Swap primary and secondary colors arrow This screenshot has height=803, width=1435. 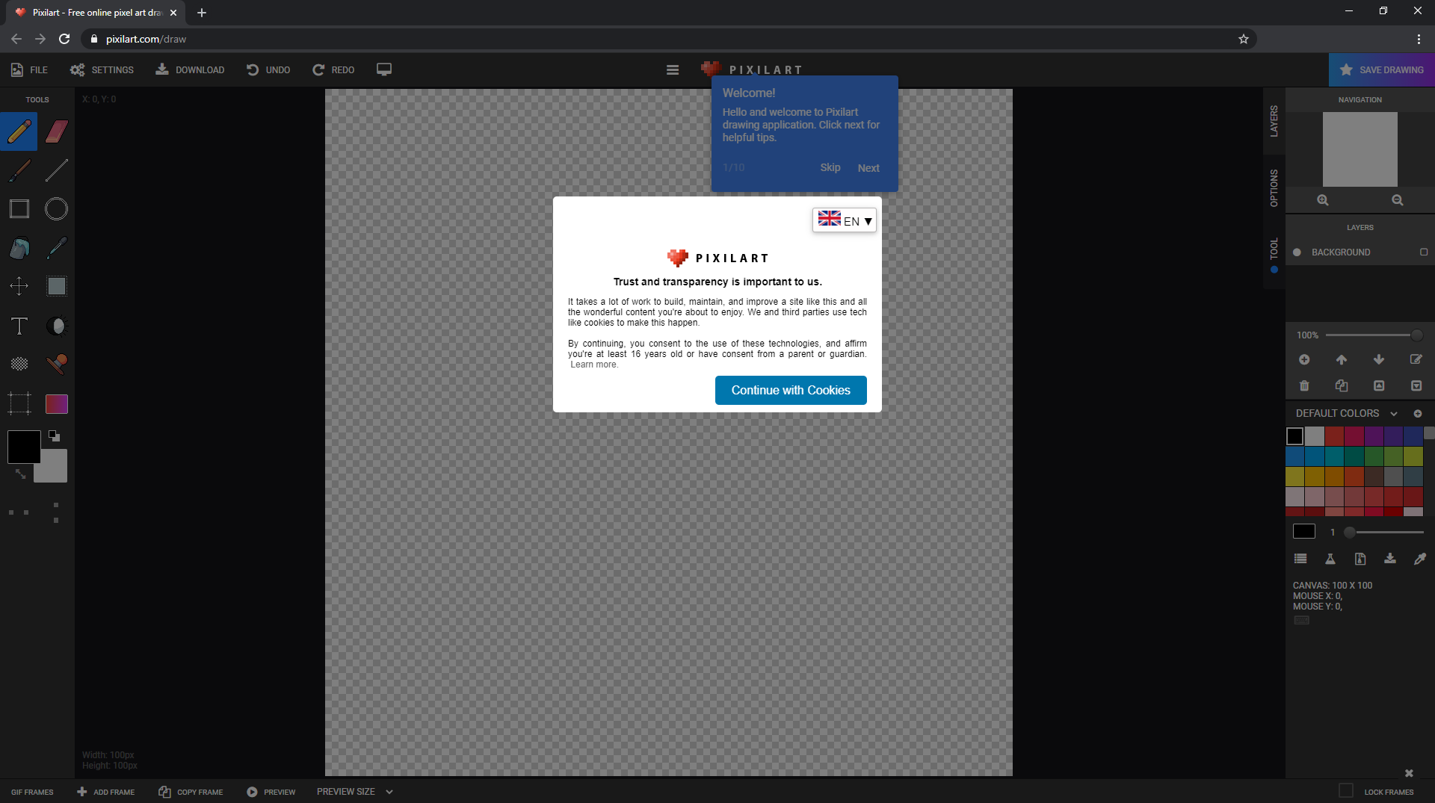[20, 474]
